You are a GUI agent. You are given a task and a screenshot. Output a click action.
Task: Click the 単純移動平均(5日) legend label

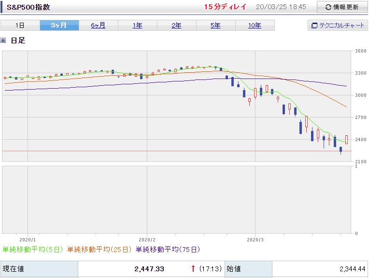point(32,250)
